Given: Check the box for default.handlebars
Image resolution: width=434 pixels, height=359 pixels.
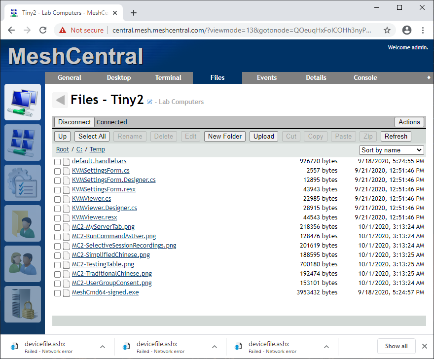Looking at the screenshot, I should coord(57,162).
